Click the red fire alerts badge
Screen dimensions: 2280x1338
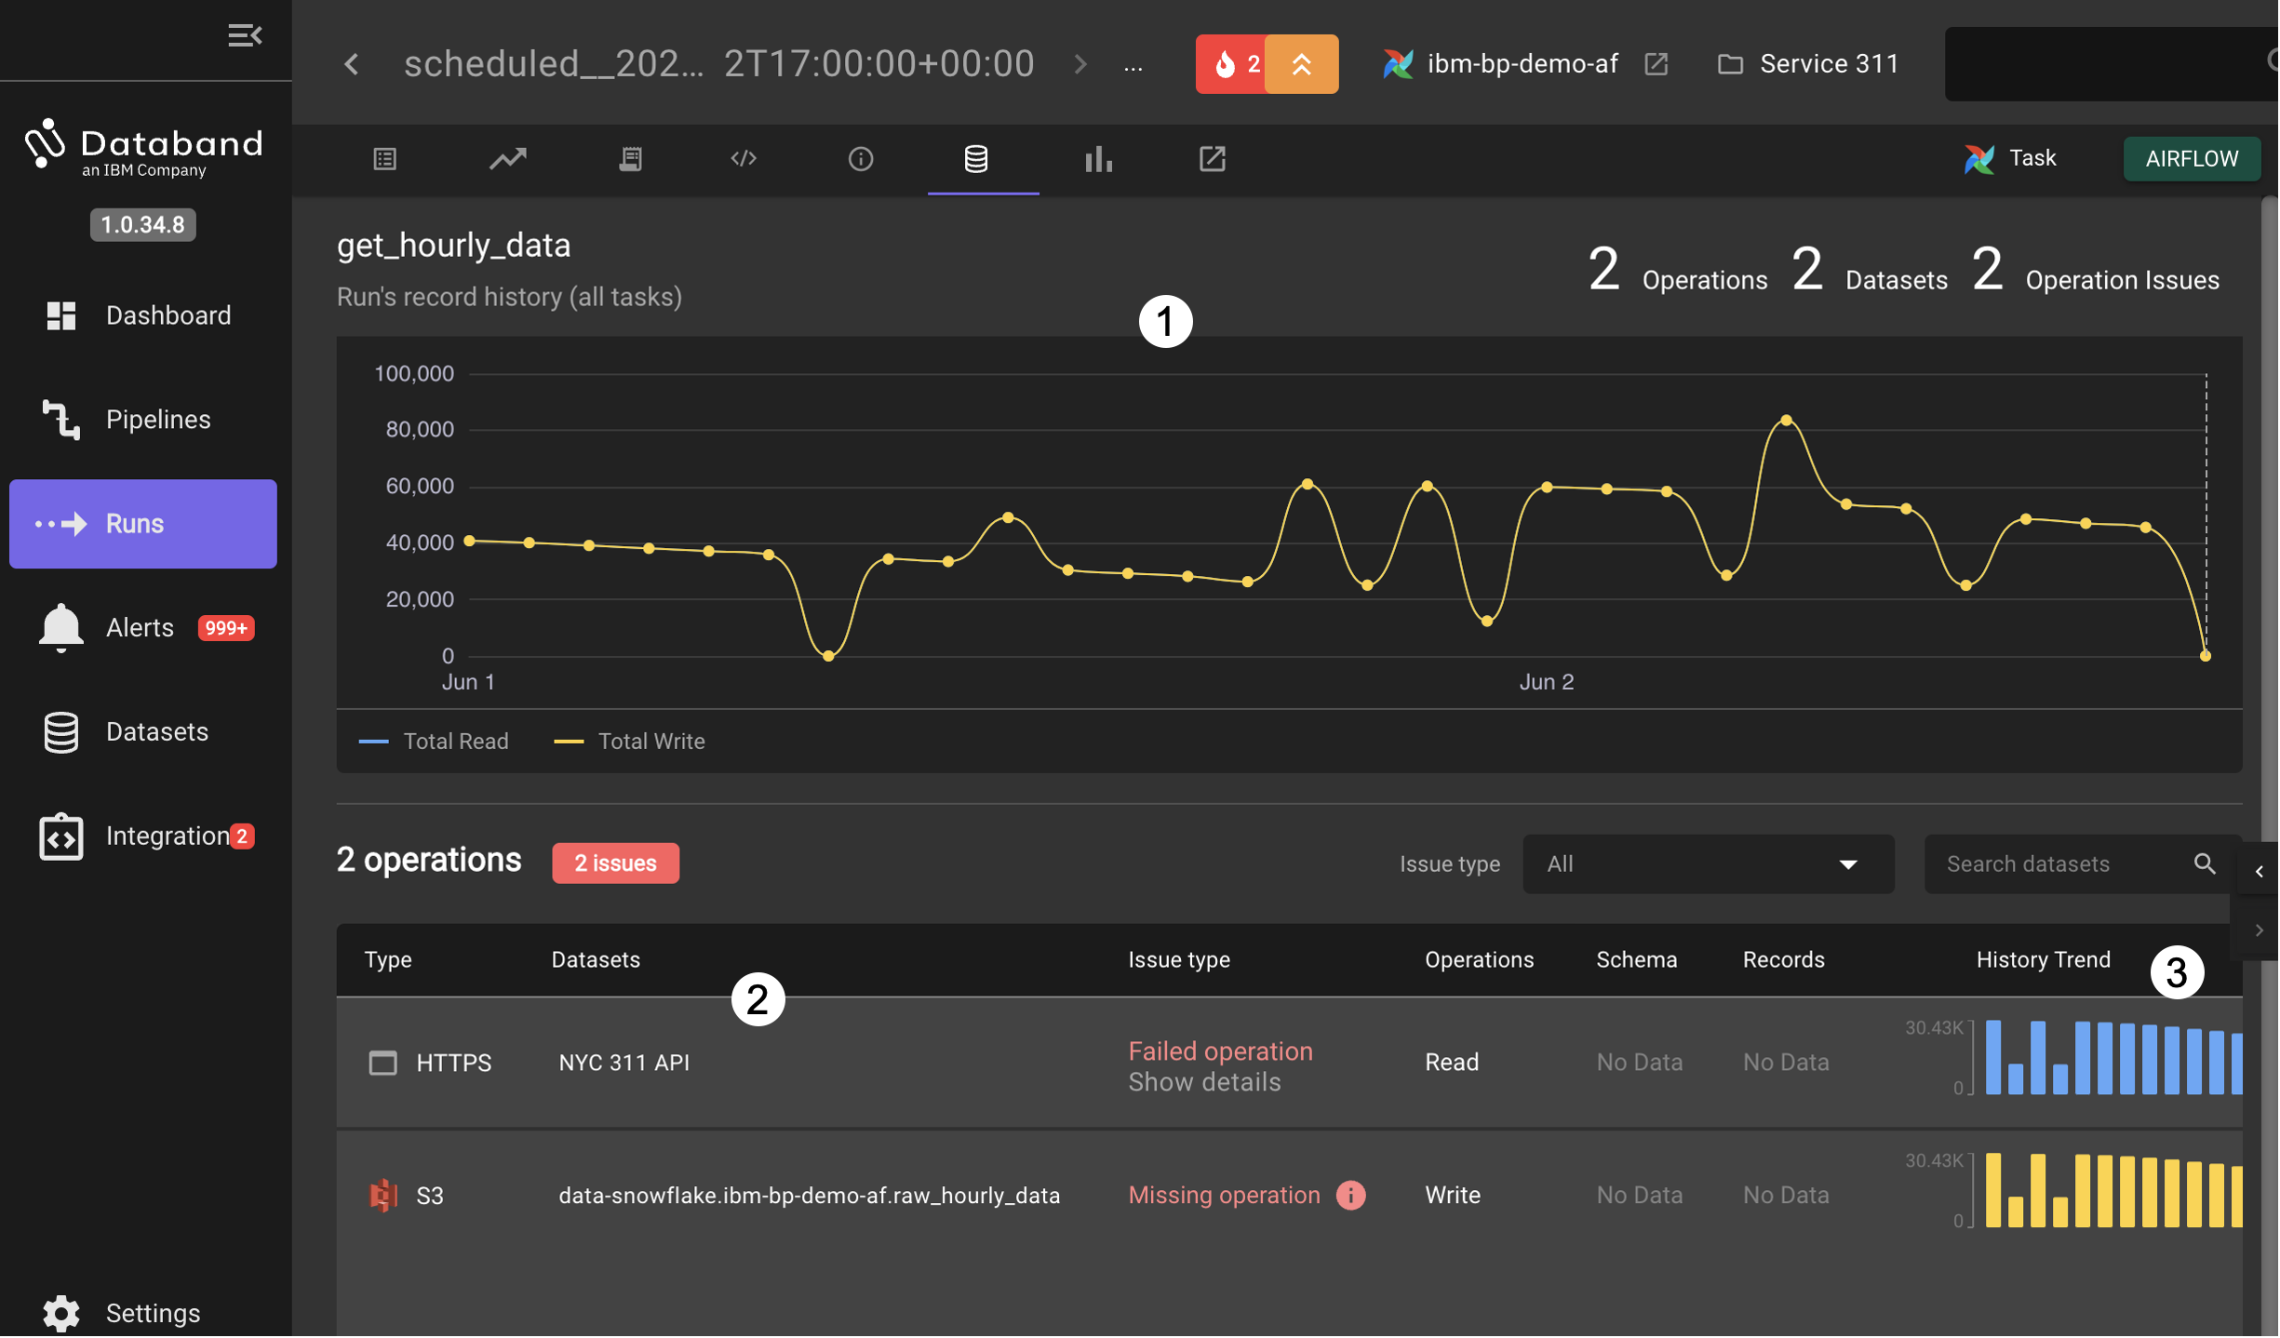click(x=1230, y=64)
